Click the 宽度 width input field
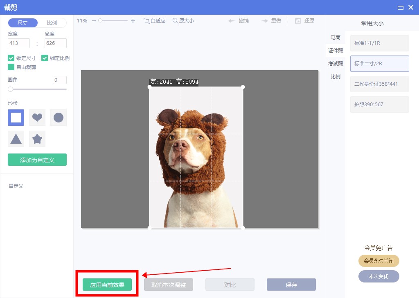Image resolution: width=419 pixels, height=298 pixels. coord(19,43)
